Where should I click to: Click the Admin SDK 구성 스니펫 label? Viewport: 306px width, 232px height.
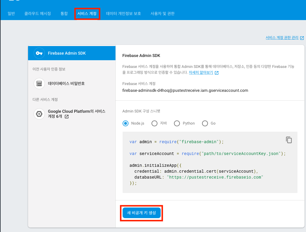click(x=141, y=111)
